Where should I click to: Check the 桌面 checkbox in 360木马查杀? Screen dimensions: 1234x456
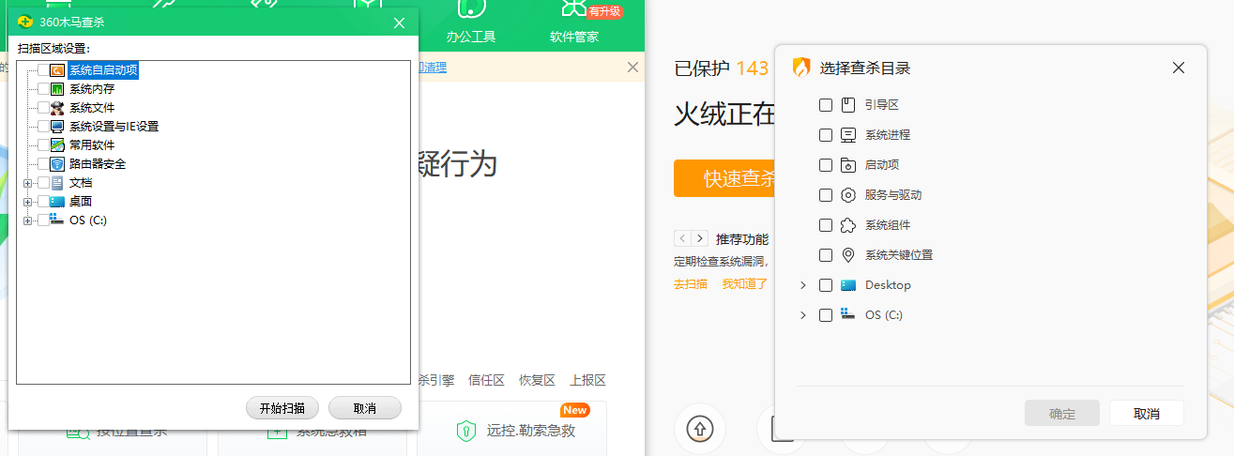coord(43,202)
